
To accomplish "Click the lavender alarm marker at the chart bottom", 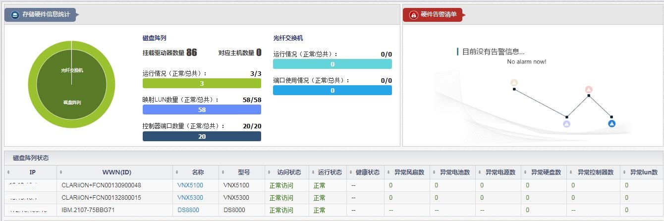I will [x=567, y=124].
